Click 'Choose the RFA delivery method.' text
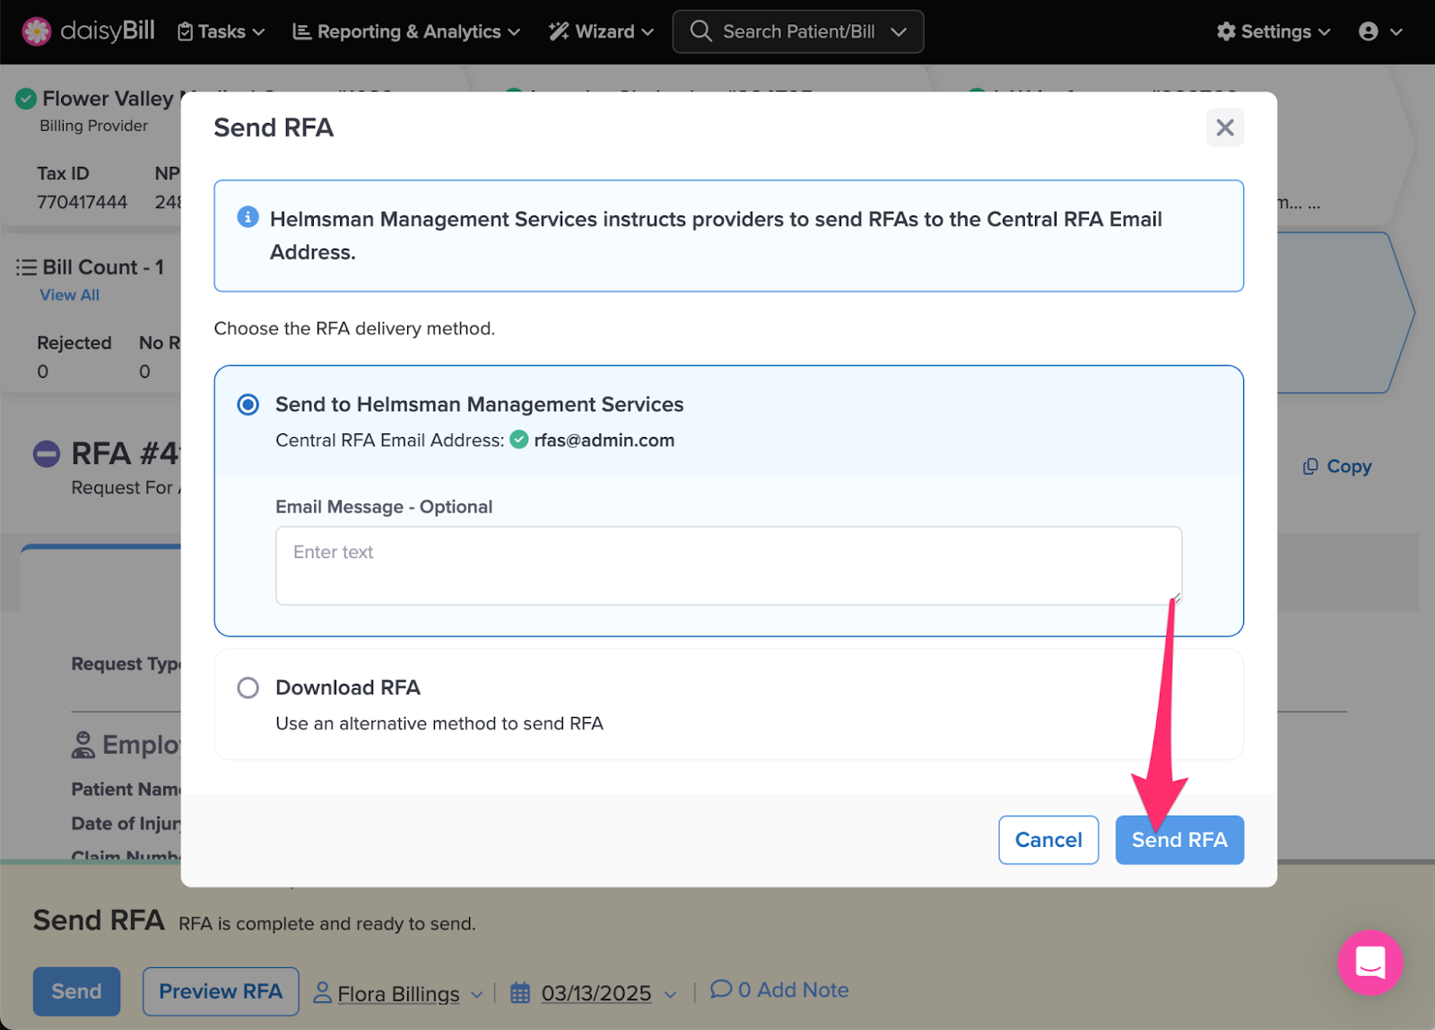Screen dimensions: 1435x1030 (354, 328)
